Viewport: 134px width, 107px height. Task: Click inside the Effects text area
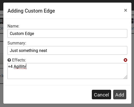pyautogui.click(x=67, y=71)
